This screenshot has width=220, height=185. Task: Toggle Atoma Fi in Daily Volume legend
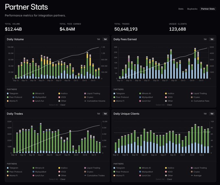tap(12, 101)
